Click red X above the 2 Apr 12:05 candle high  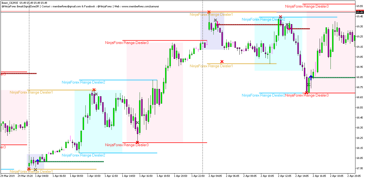pyautogui.click(x=281, y=17)
